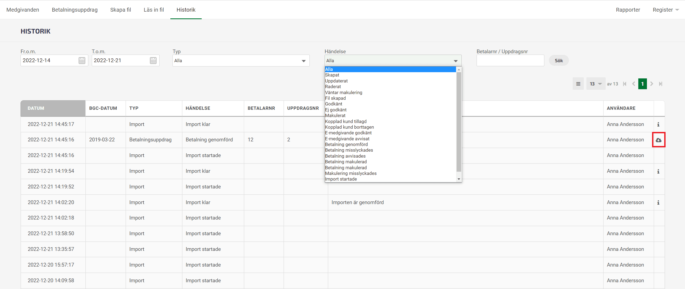This screenshot has height=289, width=685.
Task: Select 'E-medgivande godkänt' option
Action: (x=390, y=133)
